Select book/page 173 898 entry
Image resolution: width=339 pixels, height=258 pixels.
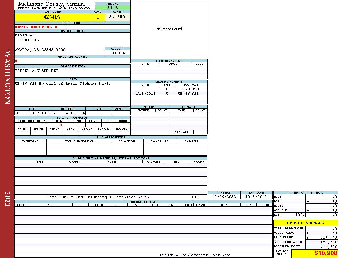pyautogui.click(x=191, y=89)
